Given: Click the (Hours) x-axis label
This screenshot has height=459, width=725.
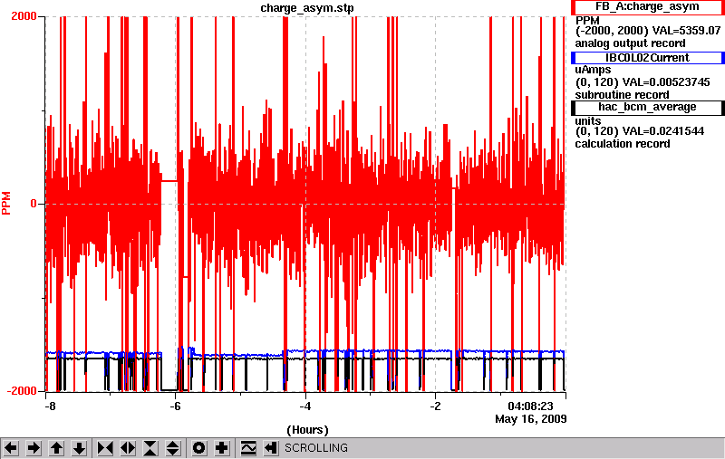Looking at the screenshot, I should 307,430.
